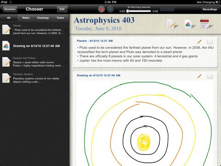Tap the Edit button in Chooser
The image size is (221, 166).
coord(62,9)
